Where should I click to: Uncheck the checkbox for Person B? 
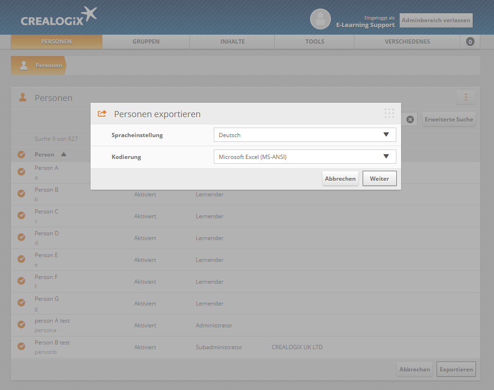coord(21,194)
